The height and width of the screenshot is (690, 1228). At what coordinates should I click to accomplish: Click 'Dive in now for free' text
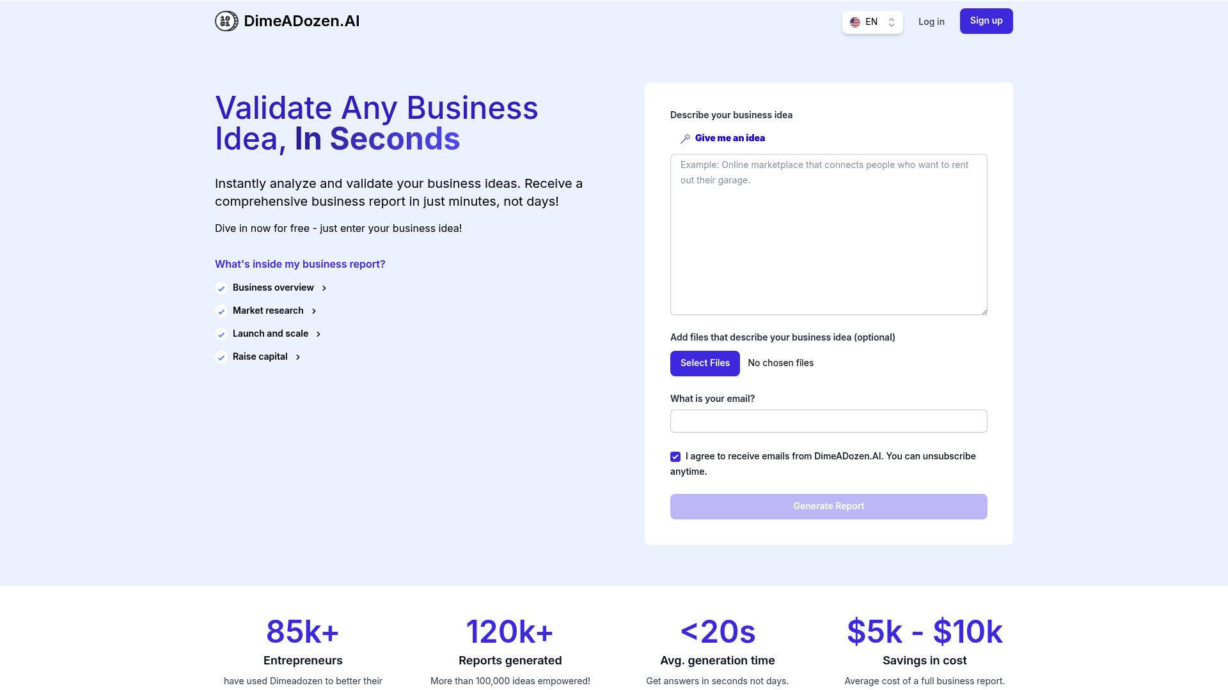coord(338,228)
